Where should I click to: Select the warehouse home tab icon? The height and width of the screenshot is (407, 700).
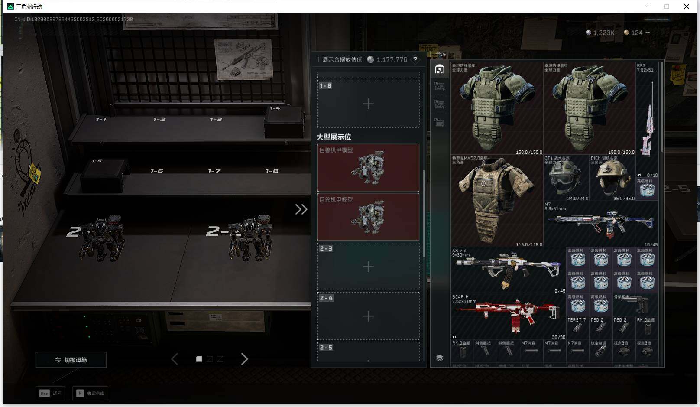440,69
